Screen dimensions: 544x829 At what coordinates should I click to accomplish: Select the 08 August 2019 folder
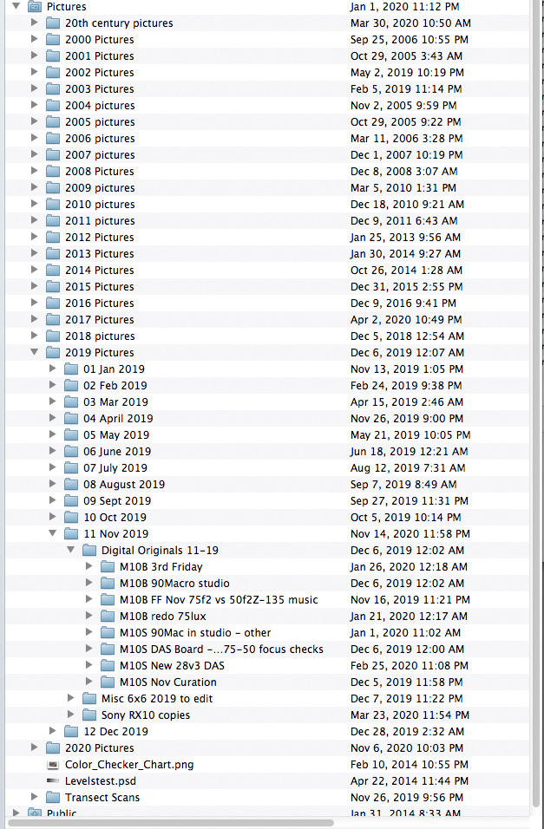(124, 485)
